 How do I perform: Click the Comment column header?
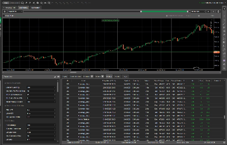click(x=217, y=81)
